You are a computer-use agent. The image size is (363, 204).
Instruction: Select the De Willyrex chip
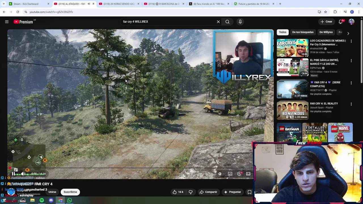coord(326,32)
